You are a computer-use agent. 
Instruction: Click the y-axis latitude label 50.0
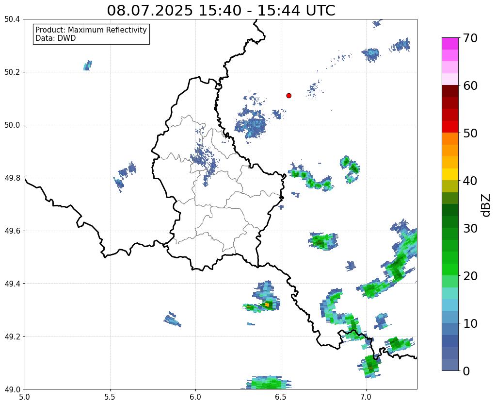pyautogui.click(x=12, y=125)
